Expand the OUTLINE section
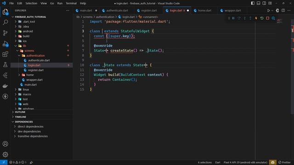The height and width of the screenshot is (165, 294). point(20,112)
